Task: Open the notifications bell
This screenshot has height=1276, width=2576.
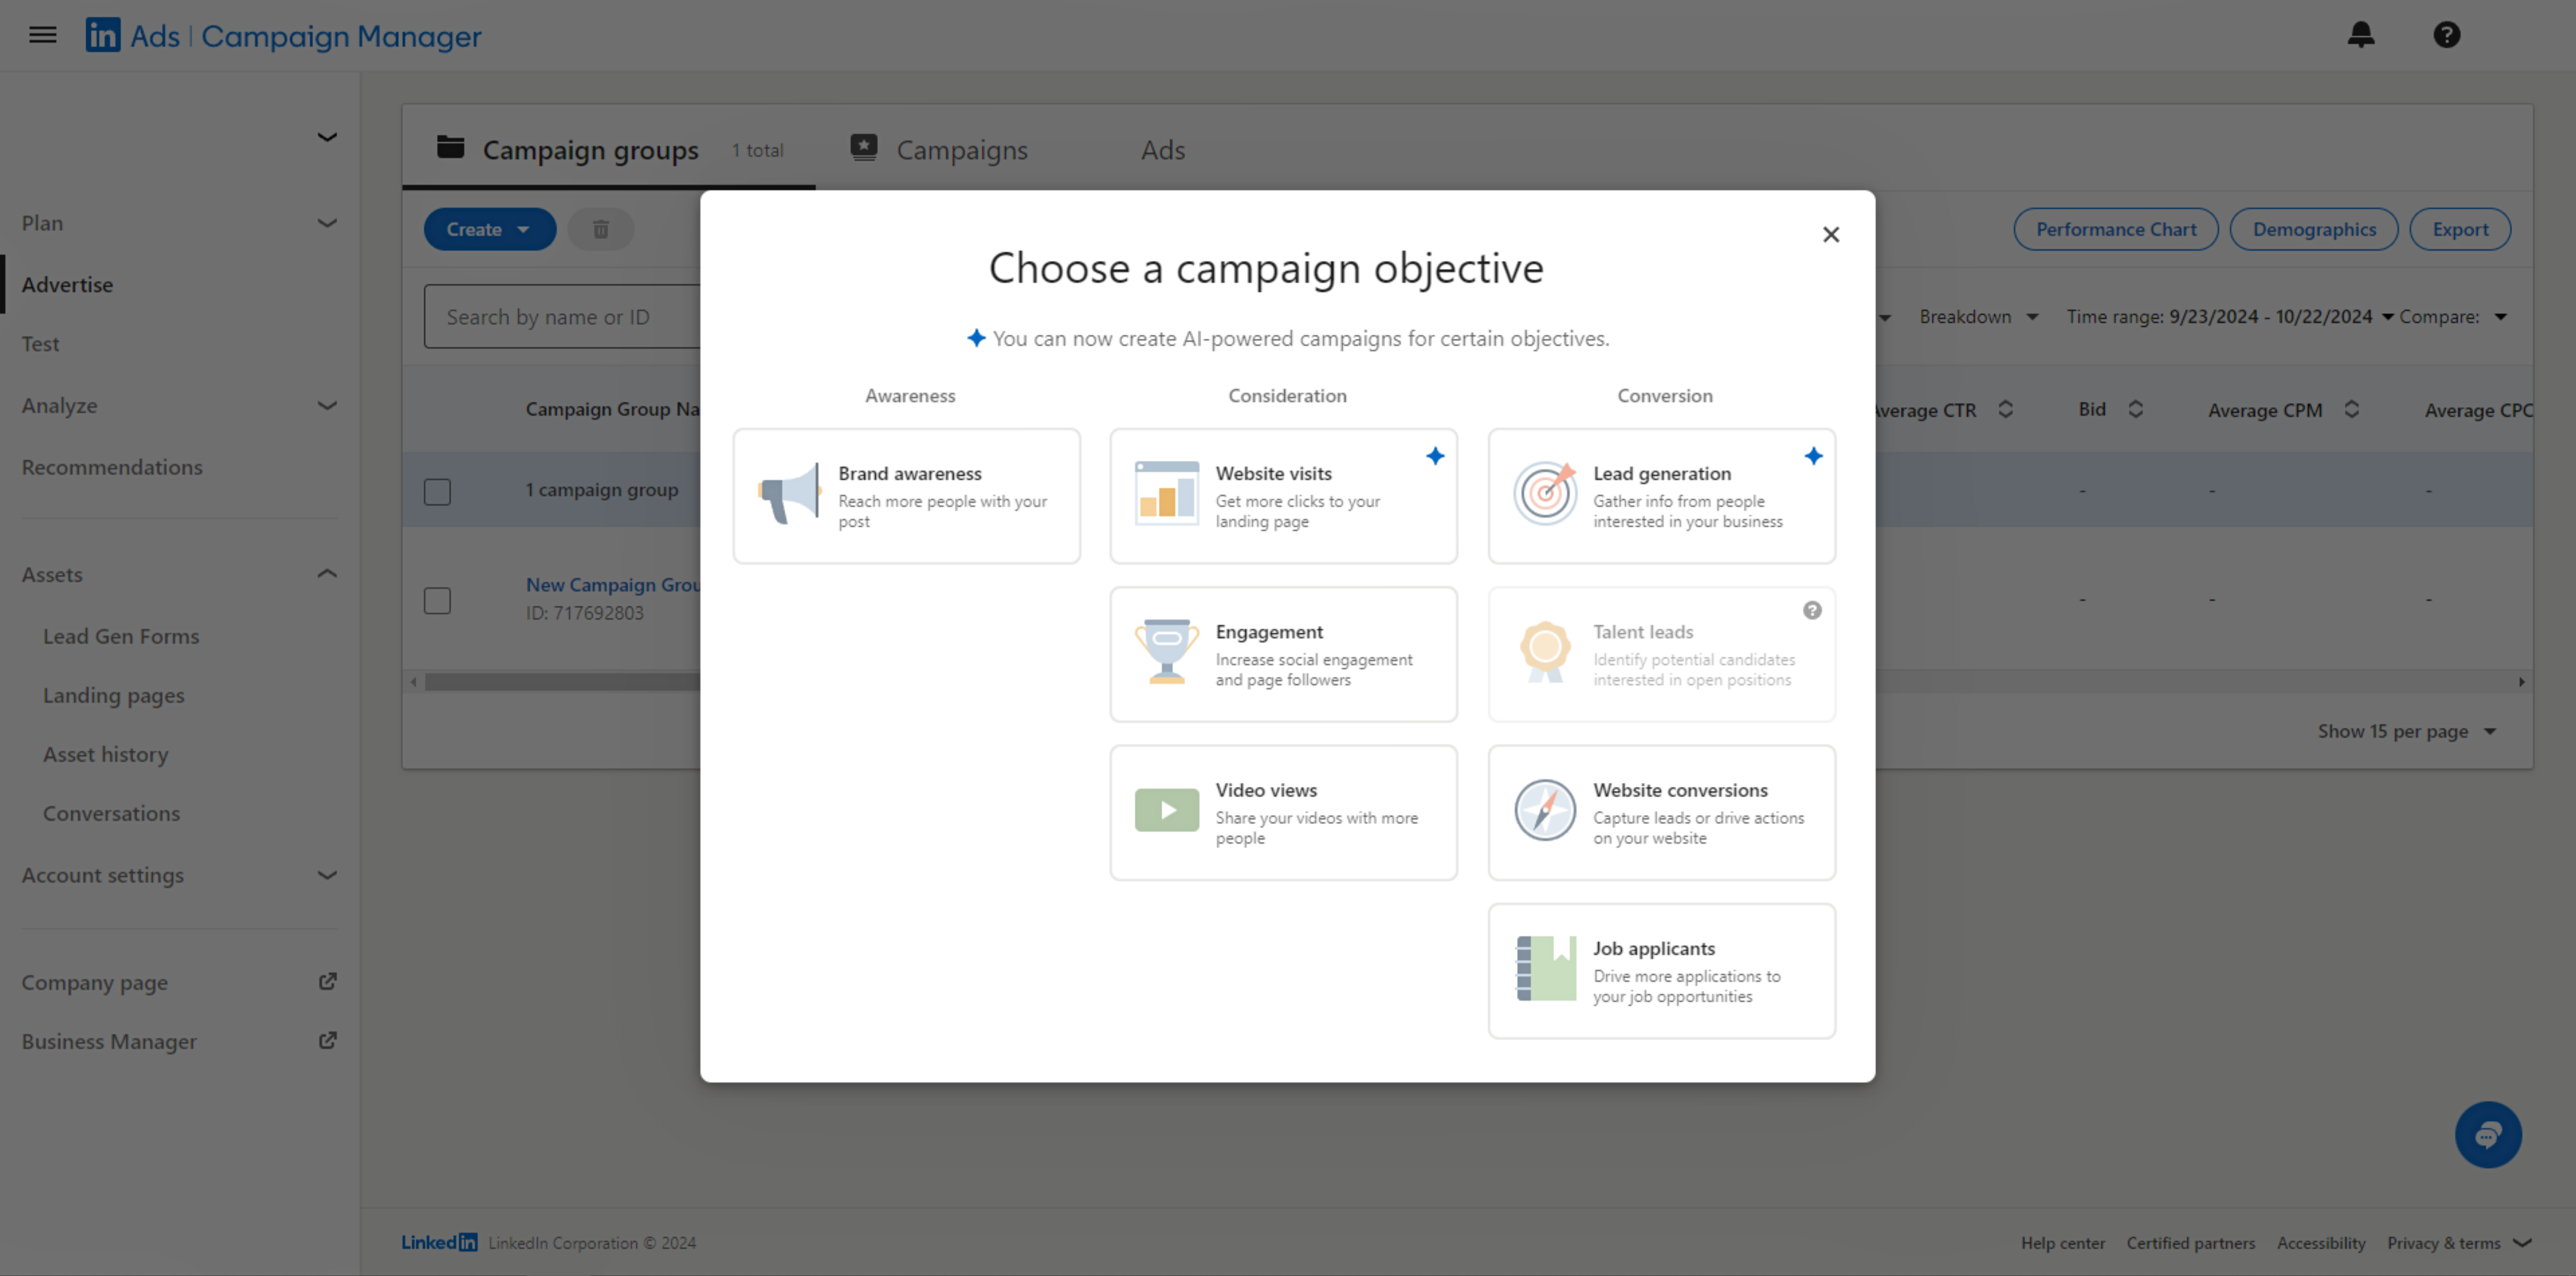Action: pos(2361,35)
